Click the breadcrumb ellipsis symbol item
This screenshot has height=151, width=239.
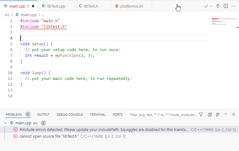(x=43, y=15)
